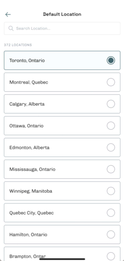Select the Montreal, Quebec radio button

point(111,82)
